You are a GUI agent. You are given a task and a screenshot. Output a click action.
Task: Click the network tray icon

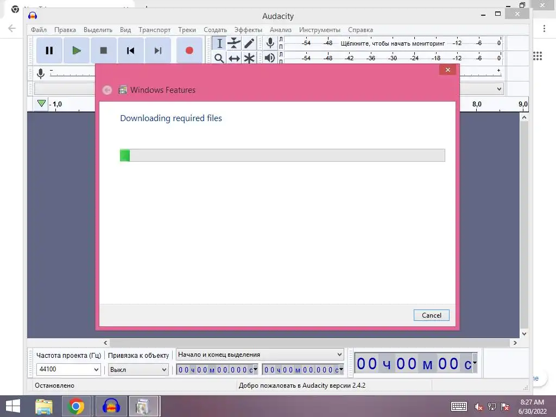click(492, 407)
